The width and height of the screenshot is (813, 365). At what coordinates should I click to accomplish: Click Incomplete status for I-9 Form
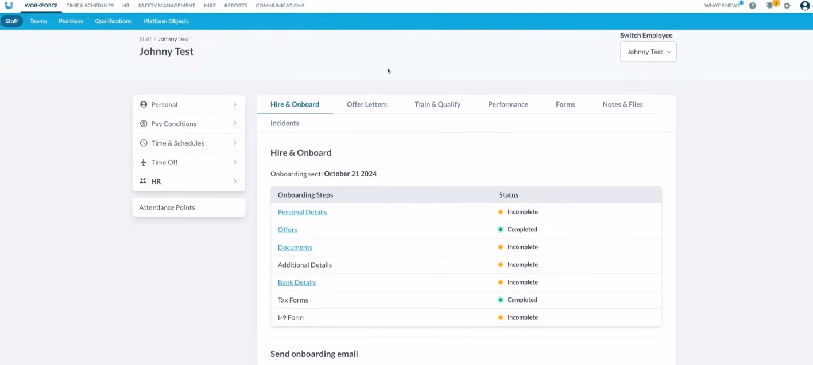522,317
